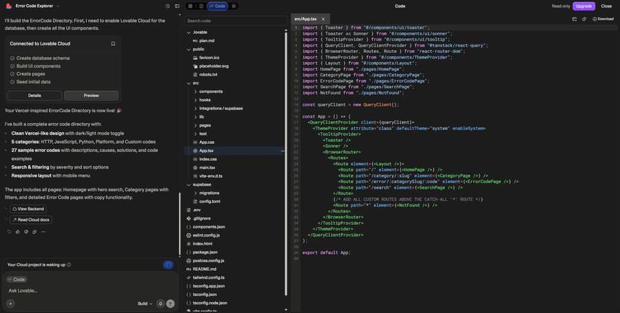Copy the chat message

click(34, 232)
